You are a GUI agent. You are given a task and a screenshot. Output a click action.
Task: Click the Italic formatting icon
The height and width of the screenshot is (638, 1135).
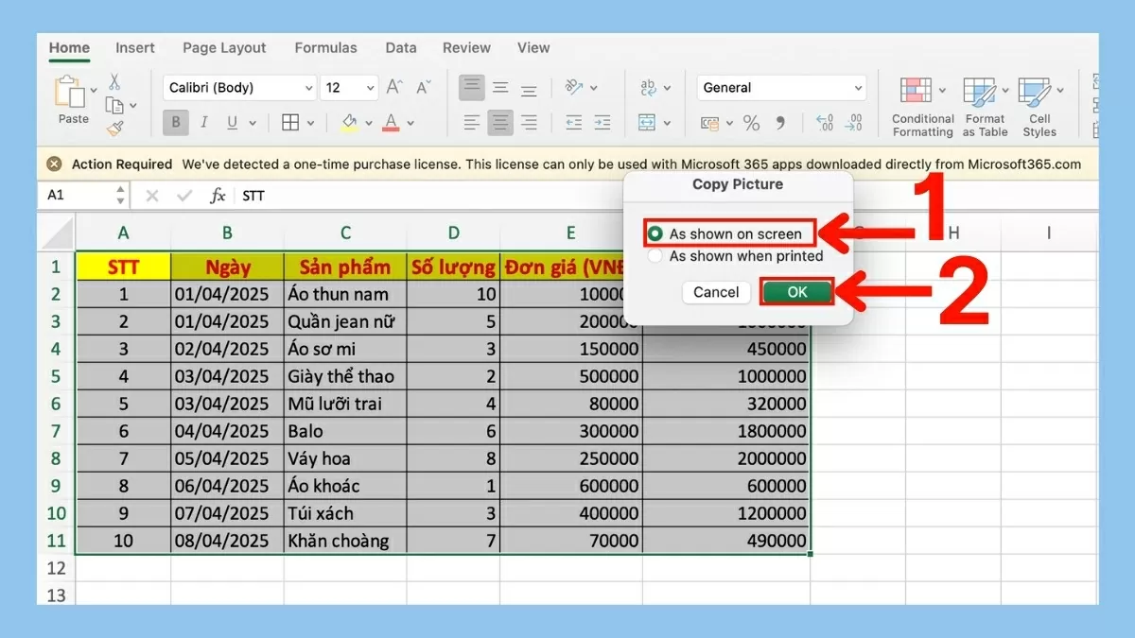[x=204, y=123]
